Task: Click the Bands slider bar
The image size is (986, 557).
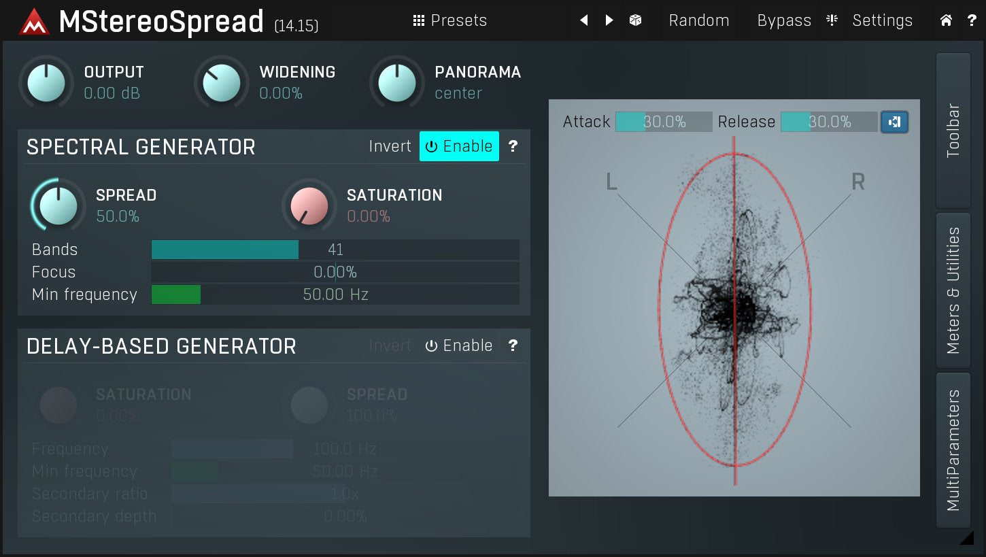Action: pos(335,250)
